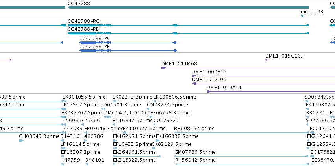335x166 pixels.
Task: Open the CG42788-RC transcript
Action: (x=83, y=21)
